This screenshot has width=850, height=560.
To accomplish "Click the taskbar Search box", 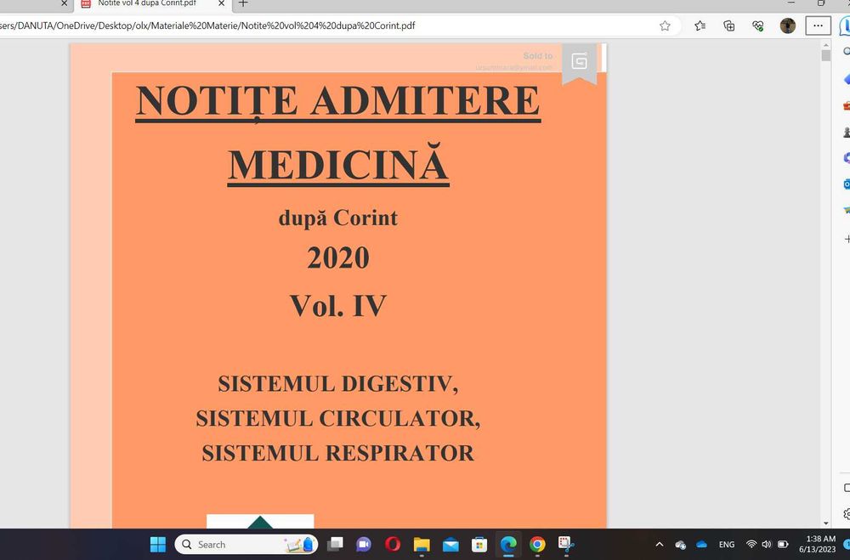I will click(246, 544).
